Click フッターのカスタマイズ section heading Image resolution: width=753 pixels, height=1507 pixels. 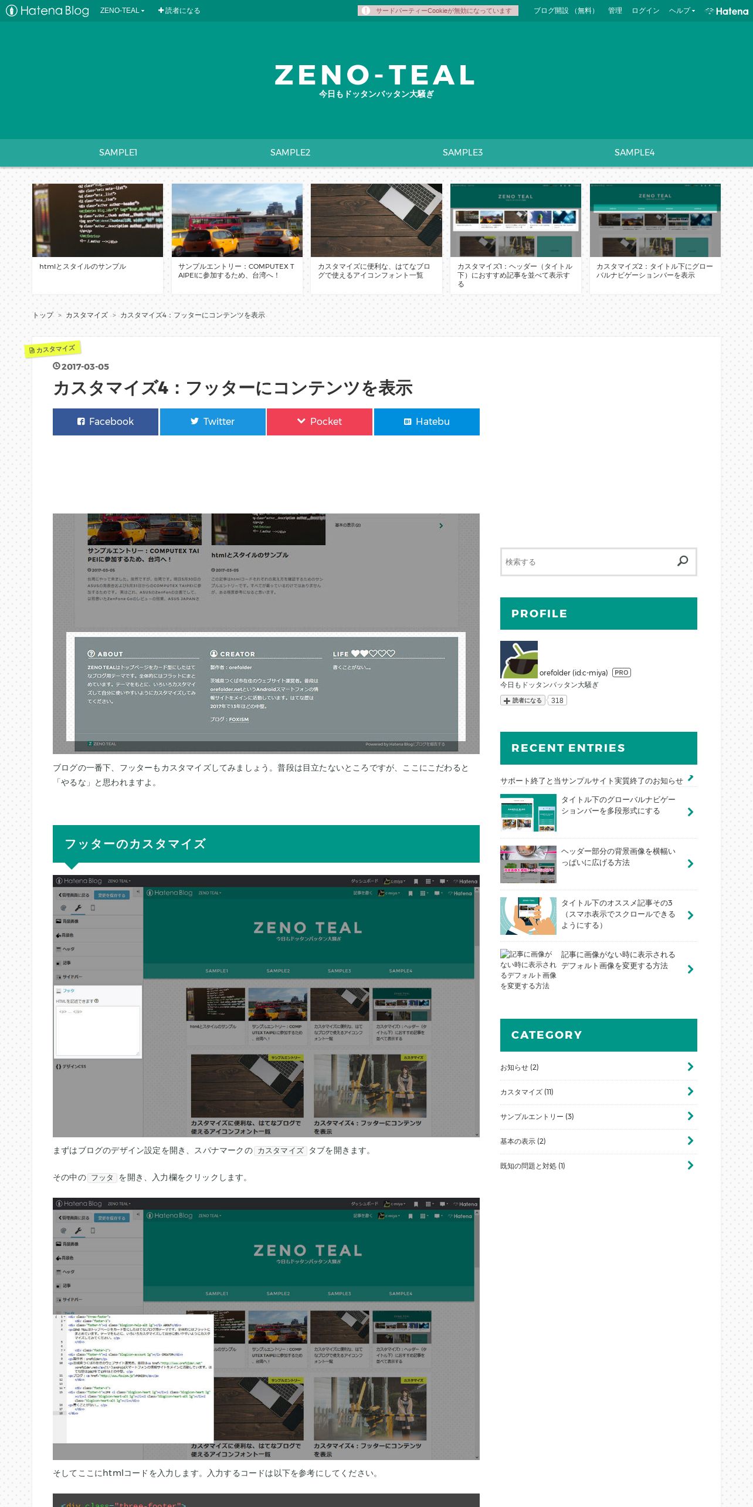266,844
